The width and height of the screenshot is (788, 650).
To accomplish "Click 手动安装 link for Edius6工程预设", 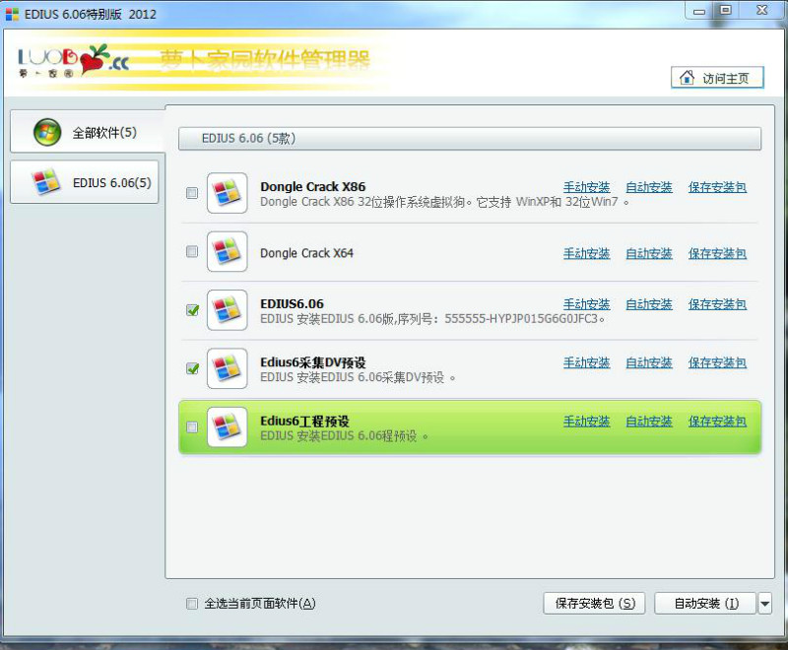I will tap(586, 422).
